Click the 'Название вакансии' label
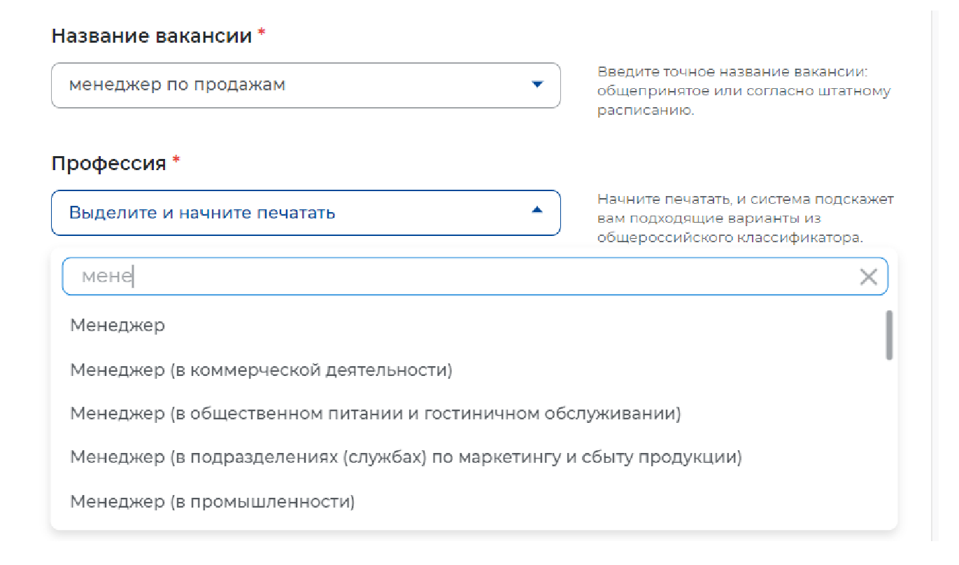Image resolution: width=959 pixels, height=565 pixels. pos(152,36)
